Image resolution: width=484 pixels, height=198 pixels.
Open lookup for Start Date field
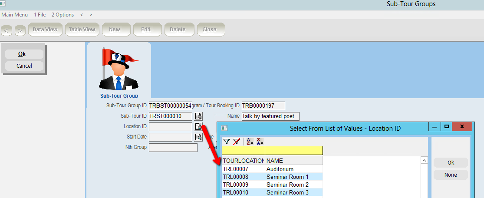198,137
